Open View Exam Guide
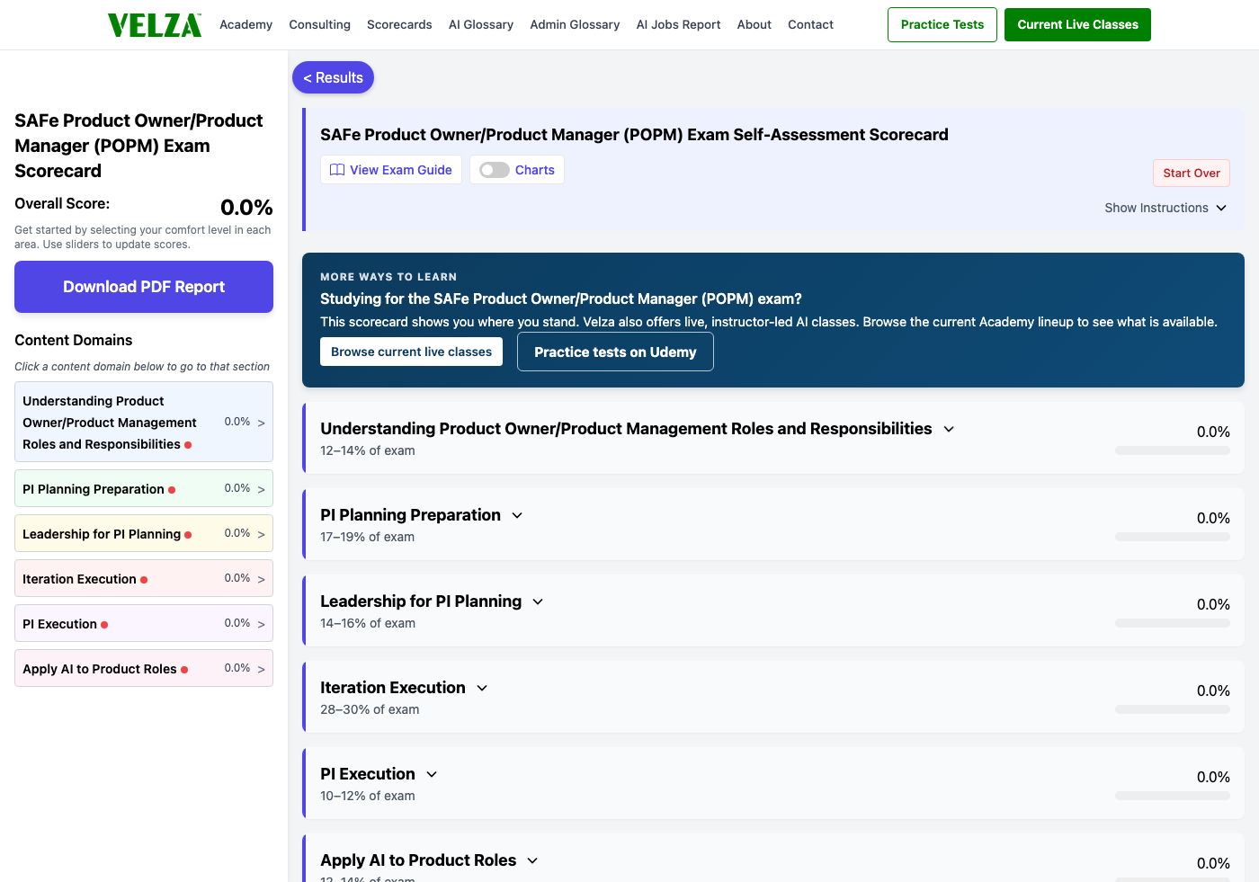The height and width of the screenshot is (882, 1259). 391,170
